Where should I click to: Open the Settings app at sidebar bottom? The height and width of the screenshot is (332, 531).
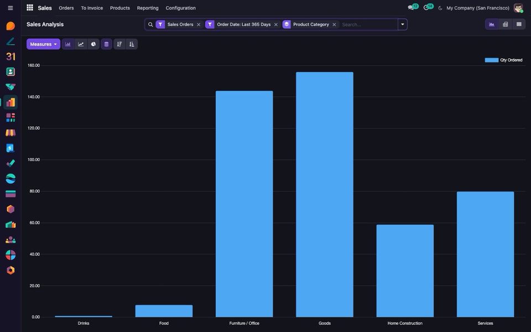pyautogui.click(x=11, y=270)
